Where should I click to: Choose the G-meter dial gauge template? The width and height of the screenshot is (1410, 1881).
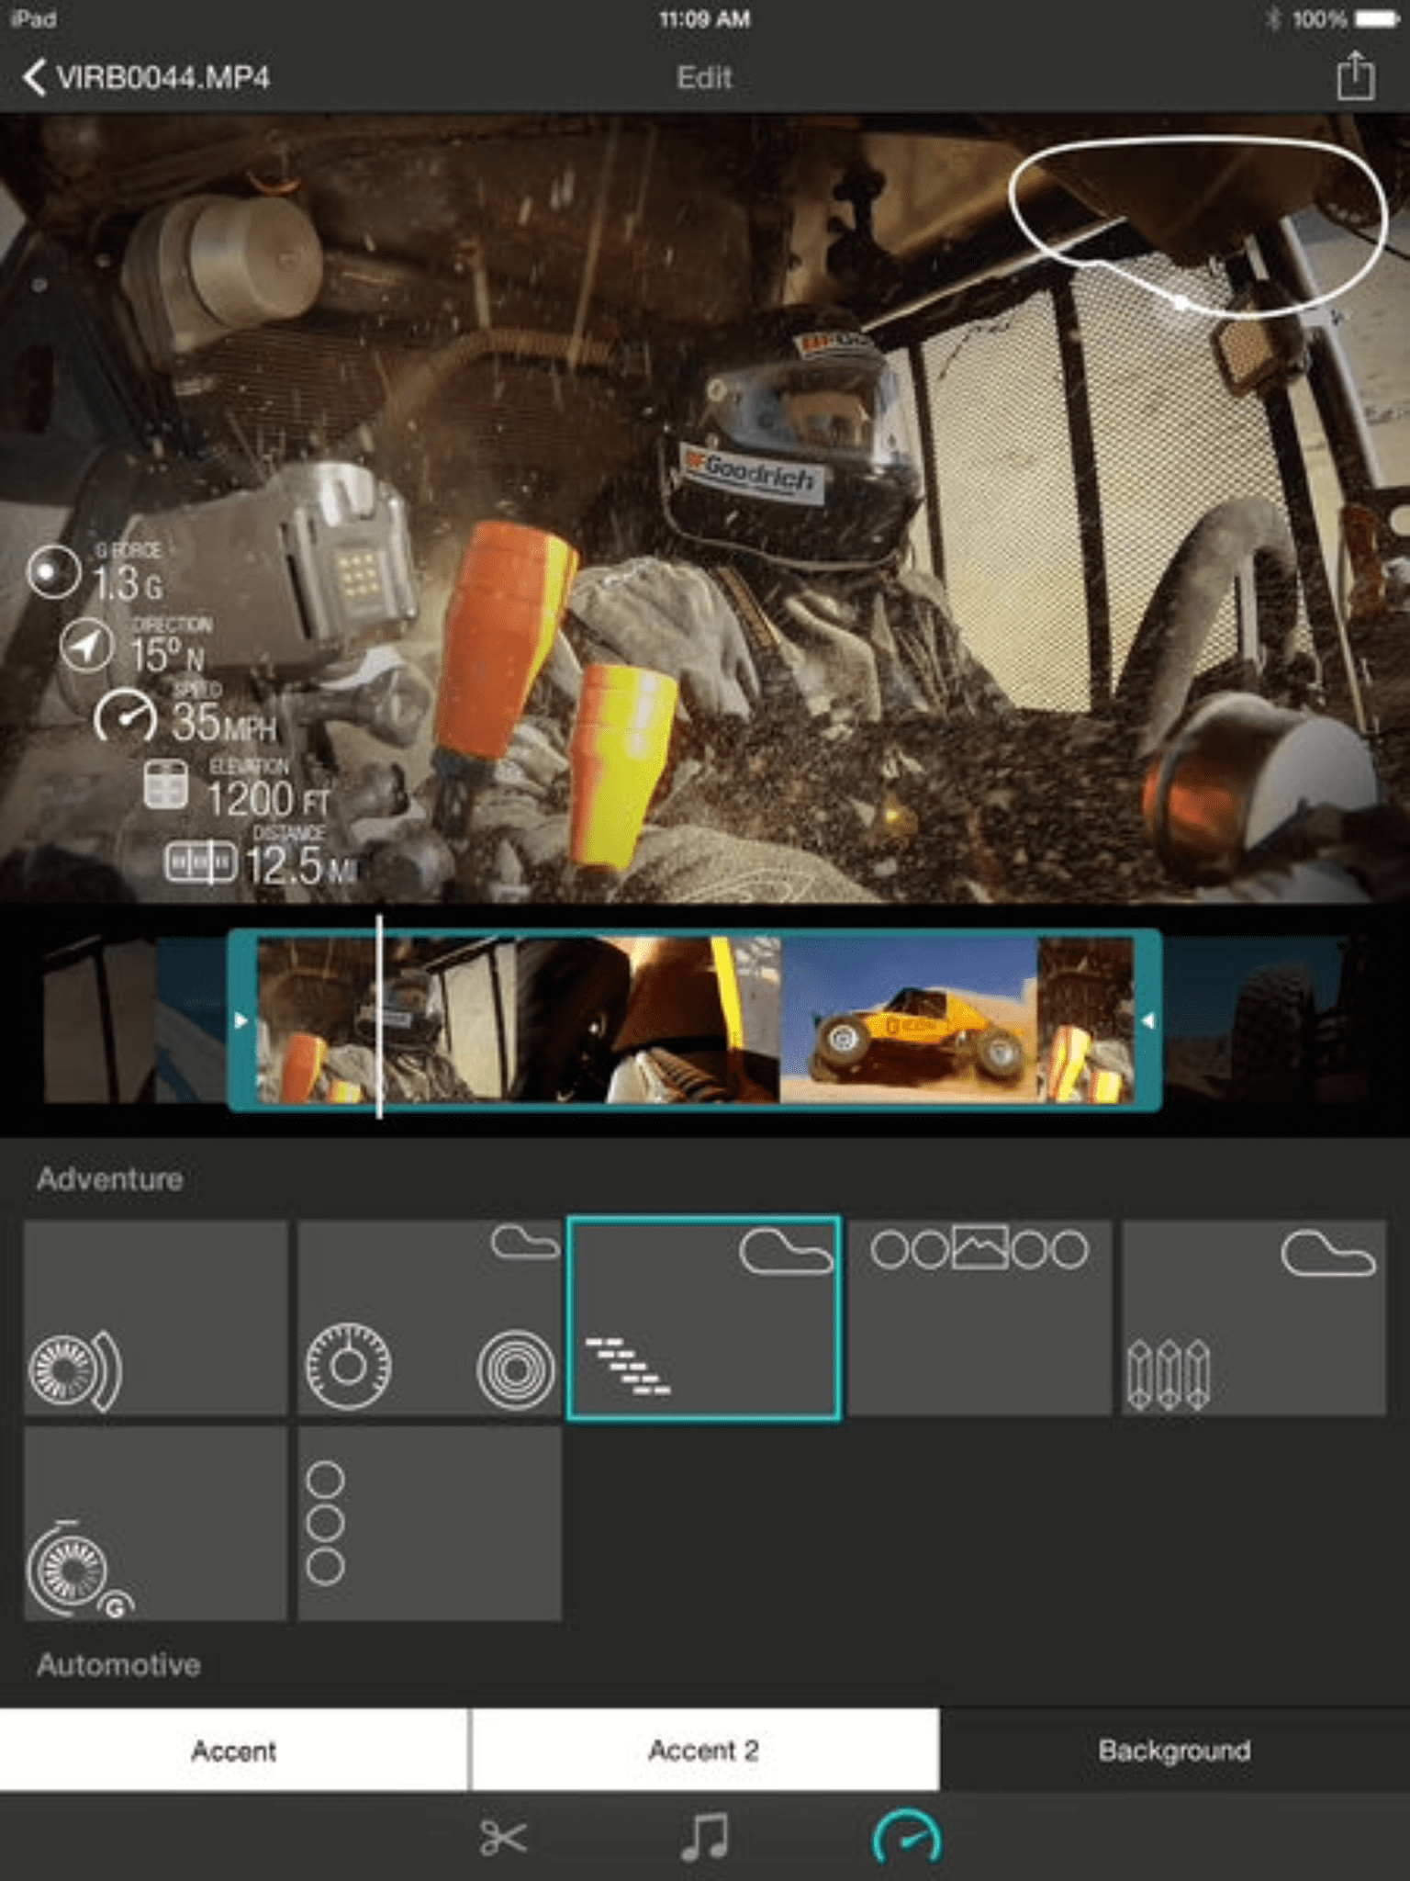pos(155,1523)
